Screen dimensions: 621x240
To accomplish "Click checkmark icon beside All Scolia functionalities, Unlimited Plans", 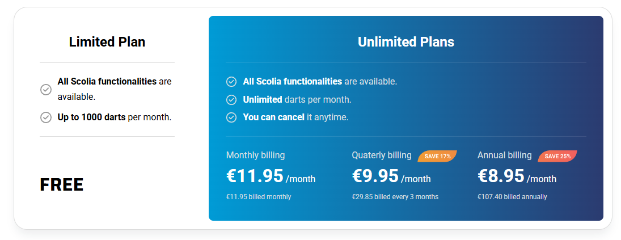I will point(231,82).
